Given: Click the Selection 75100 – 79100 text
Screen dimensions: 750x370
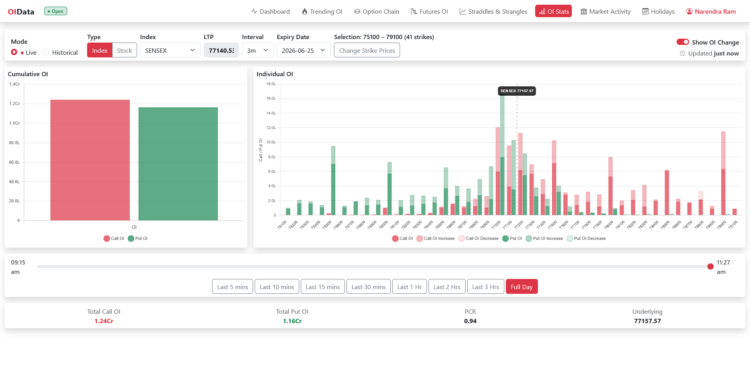Looking at the screenshot, I should [x=384, y=37].
